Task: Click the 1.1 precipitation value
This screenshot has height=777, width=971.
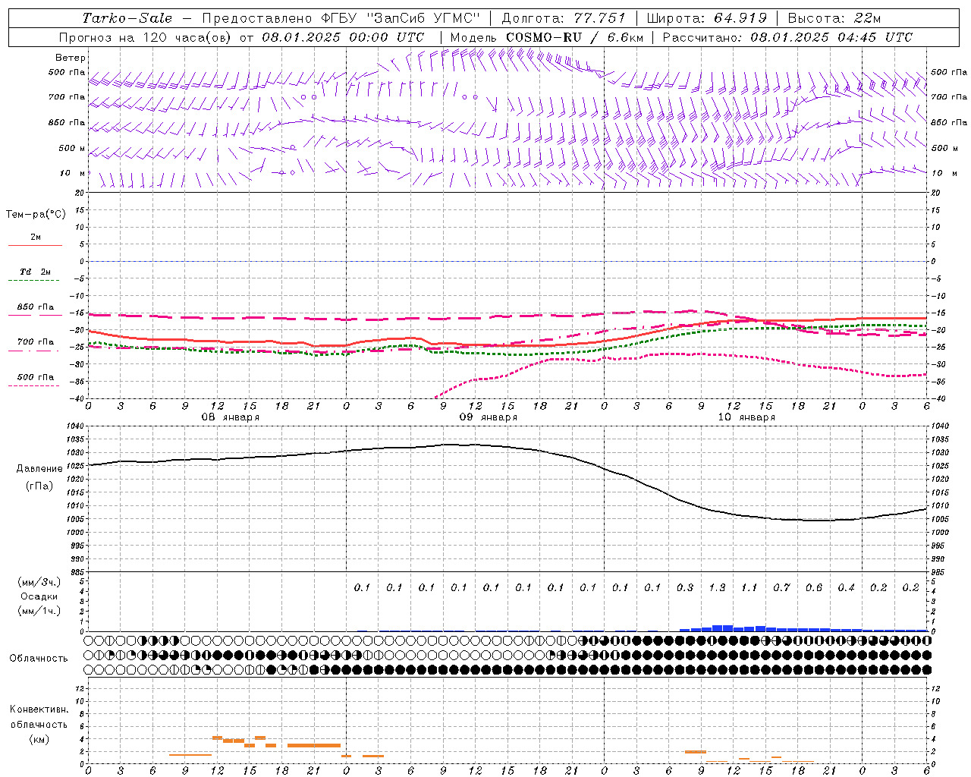Action: 749,587
